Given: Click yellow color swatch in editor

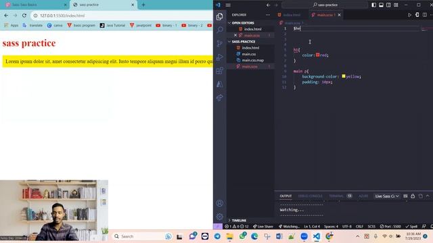Looking at the screenshot, I should (344, 76).
